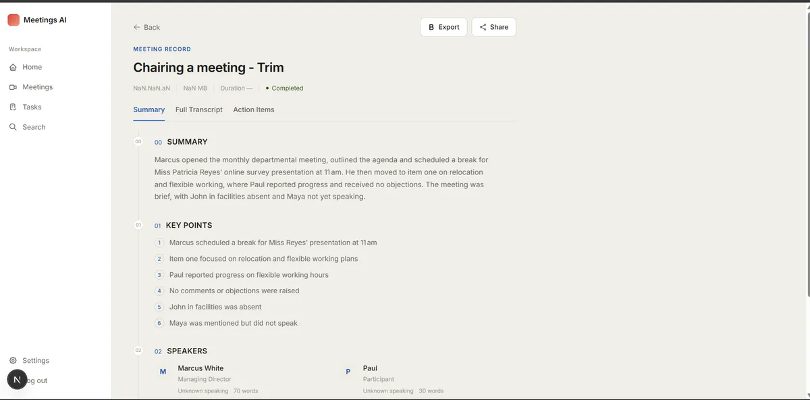Click the Marcus White speaker name
Screen dimensions: 810x400
pos(200,368)
